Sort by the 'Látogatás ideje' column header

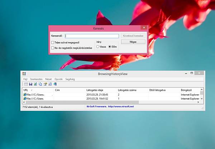point(101,90)
